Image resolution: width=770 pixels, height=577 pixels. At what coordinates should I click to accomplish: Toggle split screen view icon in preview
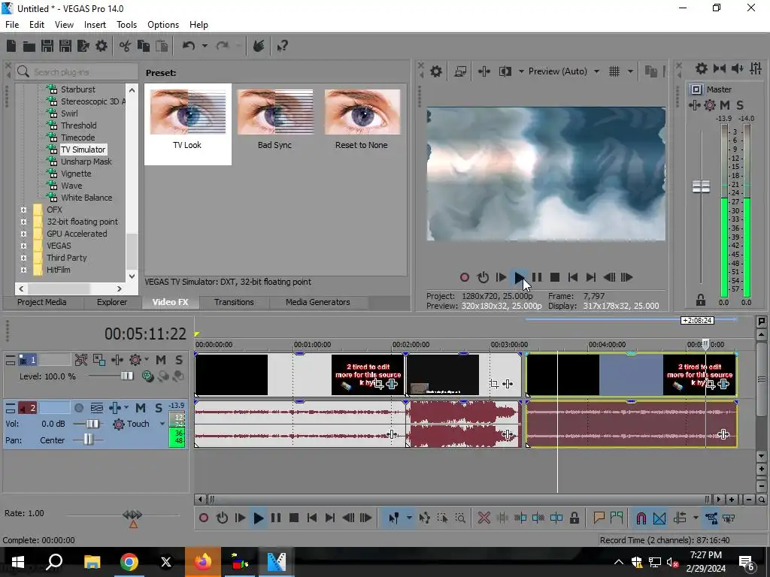coord(505,71)
